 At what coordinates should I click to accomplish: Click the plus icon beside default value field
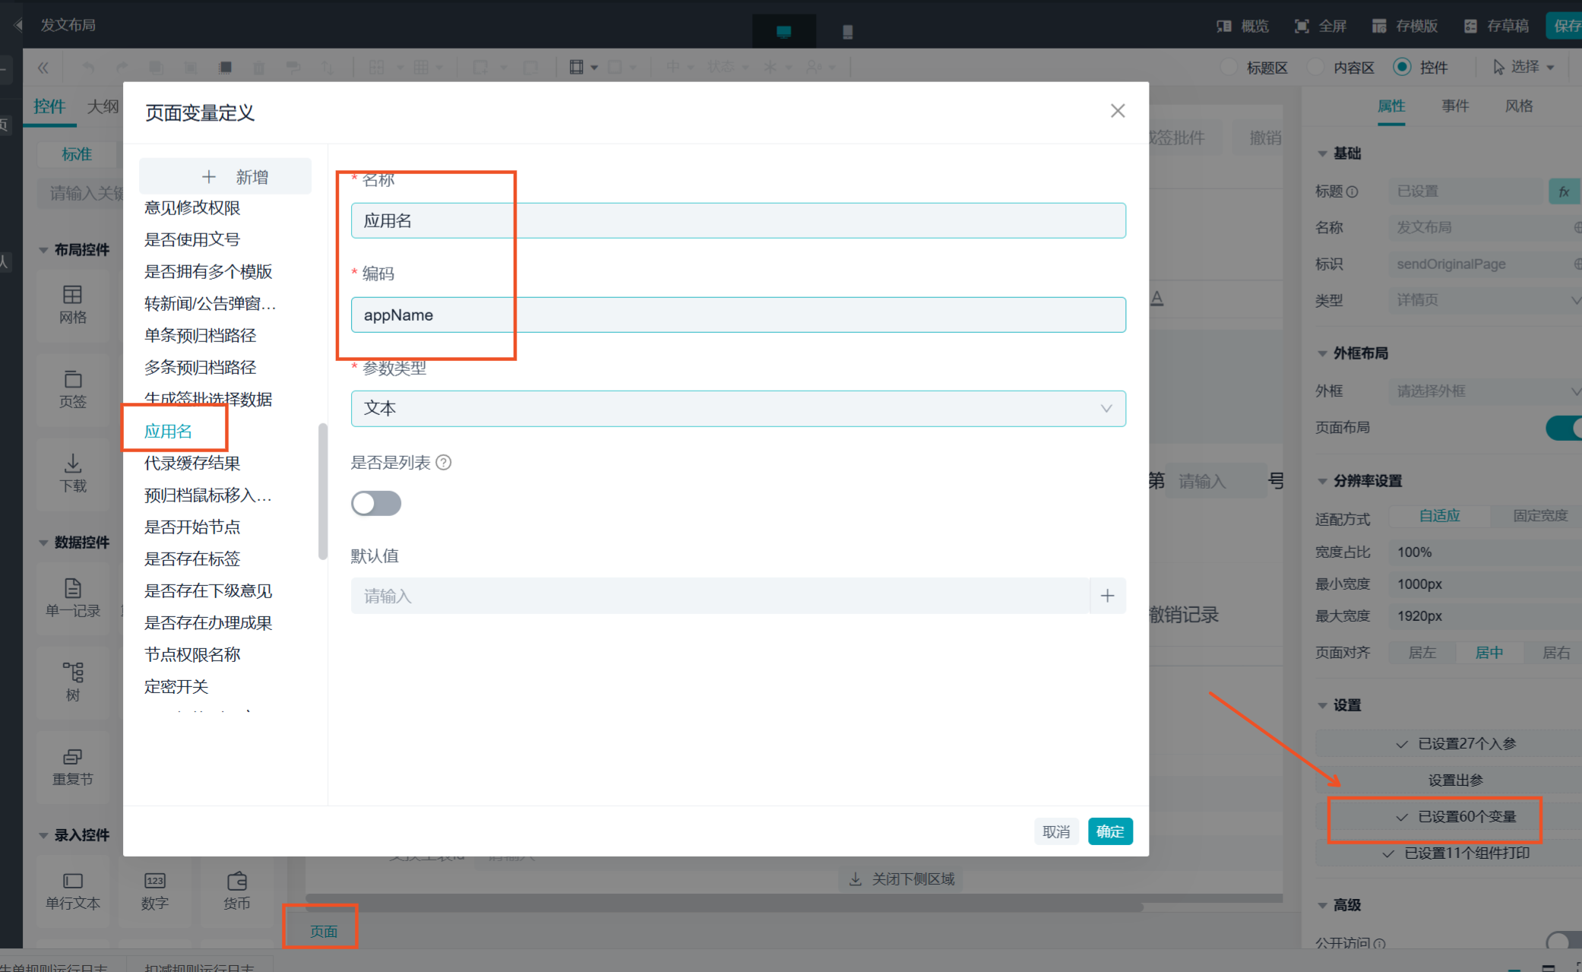point(1107,597)
